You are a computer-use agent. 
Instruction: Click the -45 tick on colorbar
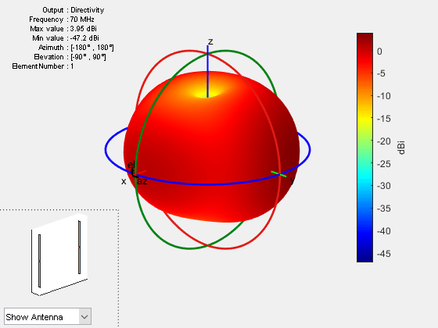(x=383, y=254)
